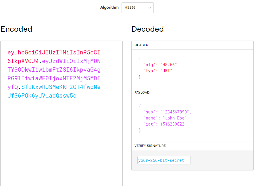Click purple token line TY3ODkwIiwibmFtZSI6IkpvaG4g
Image resolution: width=254 pixels, height=186 pixels.
pyautogui.click(x=54, y=70)
